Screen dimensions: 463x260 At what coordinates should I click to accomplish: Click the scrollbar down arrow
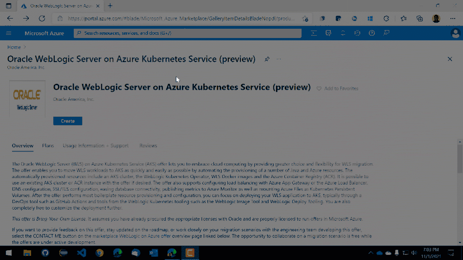point(460,242)
